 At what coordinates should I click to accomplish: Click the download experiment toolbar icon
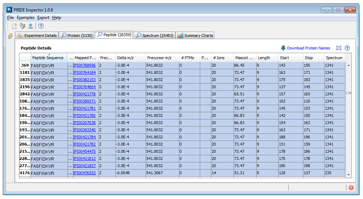click(x=31, y=26)
